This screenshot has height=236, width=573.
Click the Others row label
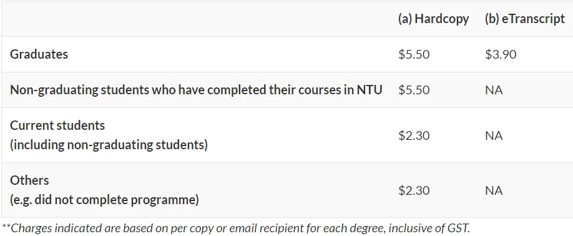29,180
